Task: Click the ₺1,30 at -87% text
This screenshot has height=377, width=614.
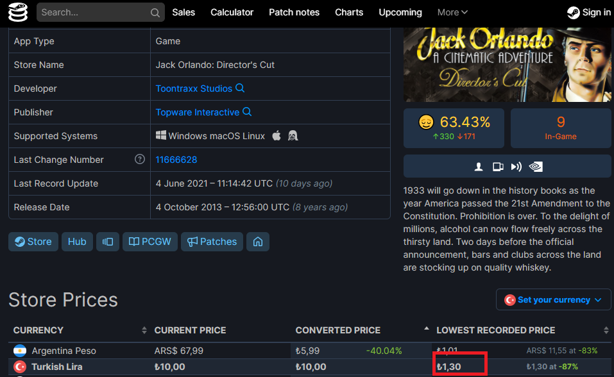Action: pyautogui.click(x=552, y=367)
